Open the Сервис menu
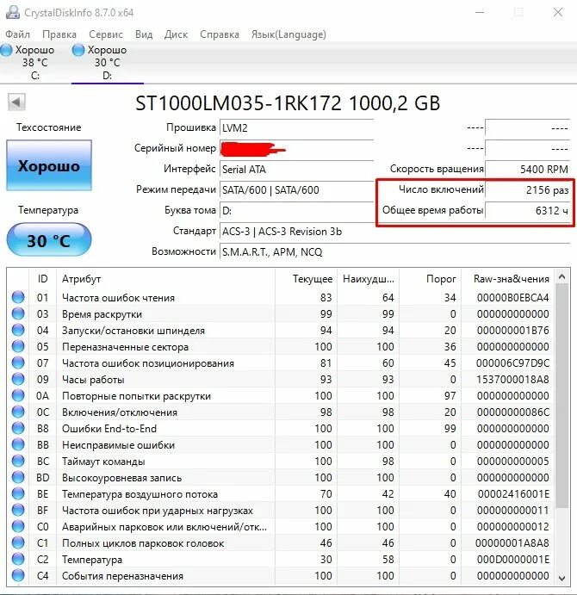This screenshot has width=577, height=595. point(106,34)
